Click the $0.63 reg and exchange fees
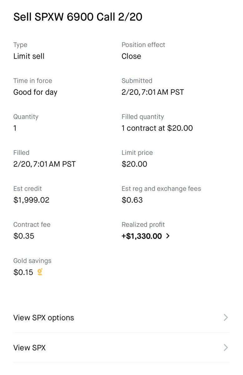Image resolution: width=243 pixels, height=375 pixels. point(132,200)
